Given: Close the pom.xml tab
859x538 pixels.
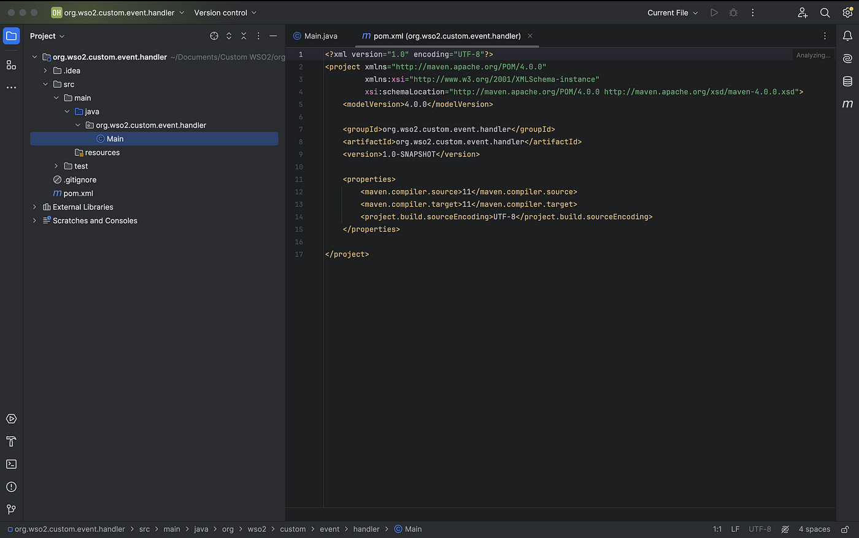Looking at the screenshot, I should pos(530,36).
